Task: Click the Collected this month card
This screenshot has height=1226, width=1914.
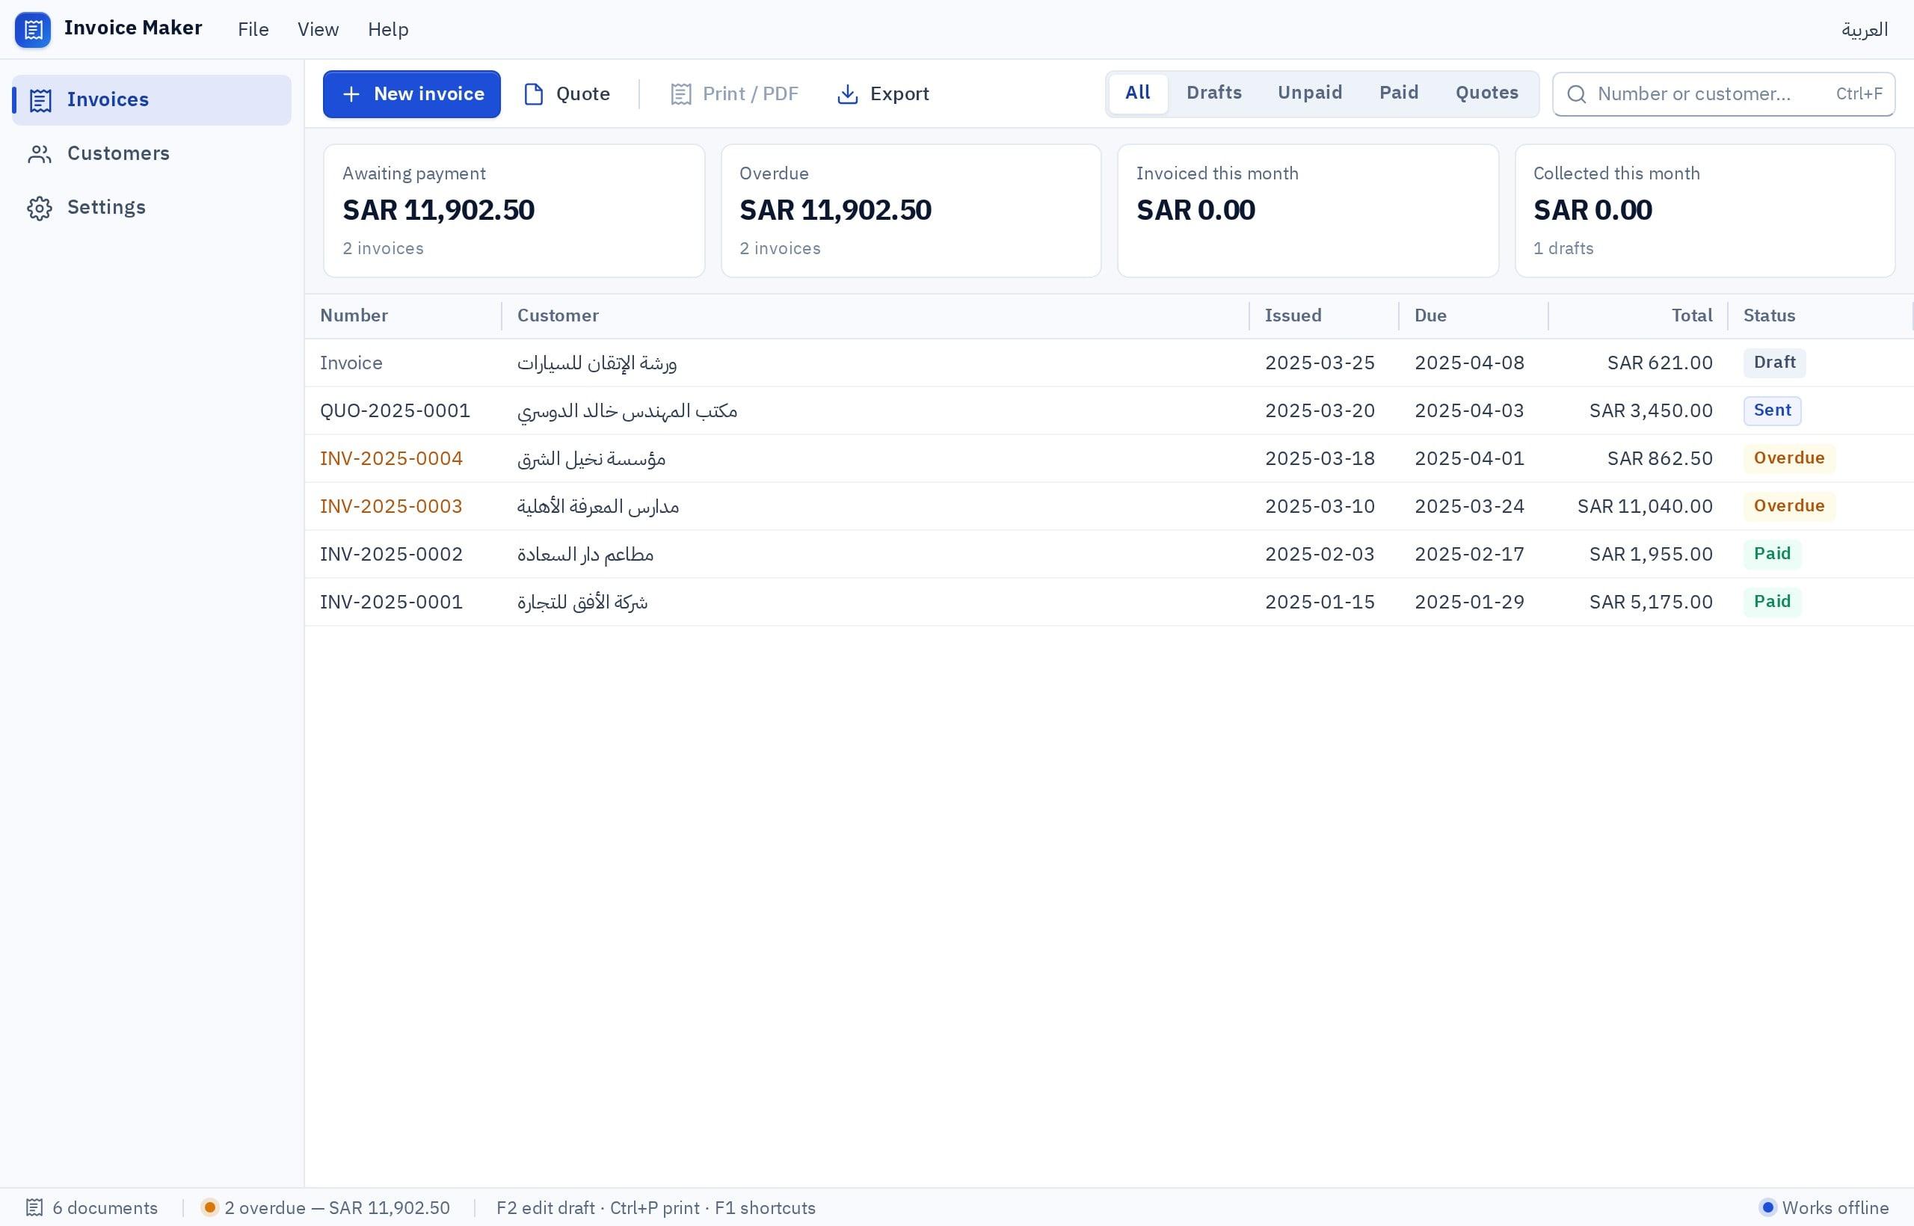Action: pos(1705,211)
